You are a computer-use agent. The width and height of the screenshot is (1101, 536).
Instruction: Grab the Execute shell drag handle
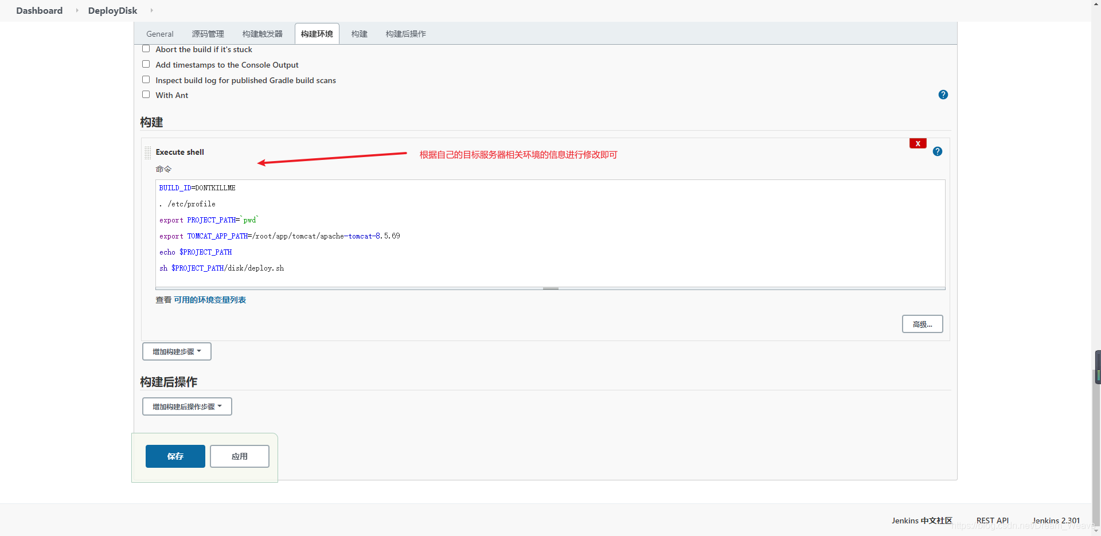(x=148, y=152)
